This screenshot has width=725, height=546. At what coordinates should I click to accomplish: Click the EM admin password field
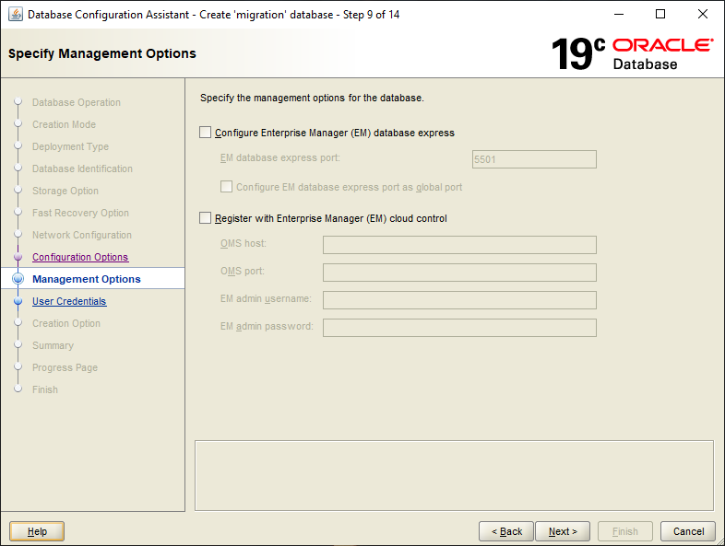[459, 328]
